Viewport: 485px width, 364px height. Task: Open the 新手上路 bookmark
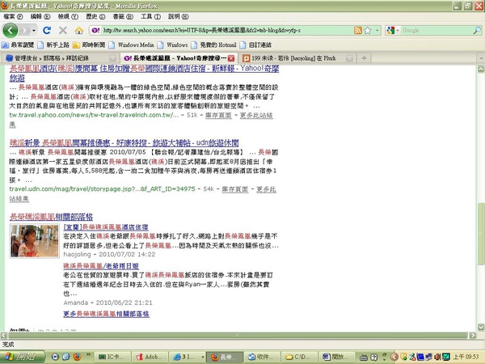click(x=53, y=44)
